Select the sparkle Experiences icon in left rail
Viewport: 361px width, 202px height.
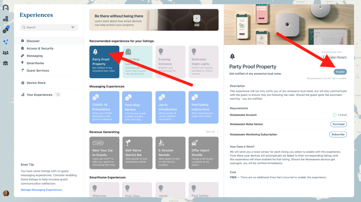coord(5,42)
